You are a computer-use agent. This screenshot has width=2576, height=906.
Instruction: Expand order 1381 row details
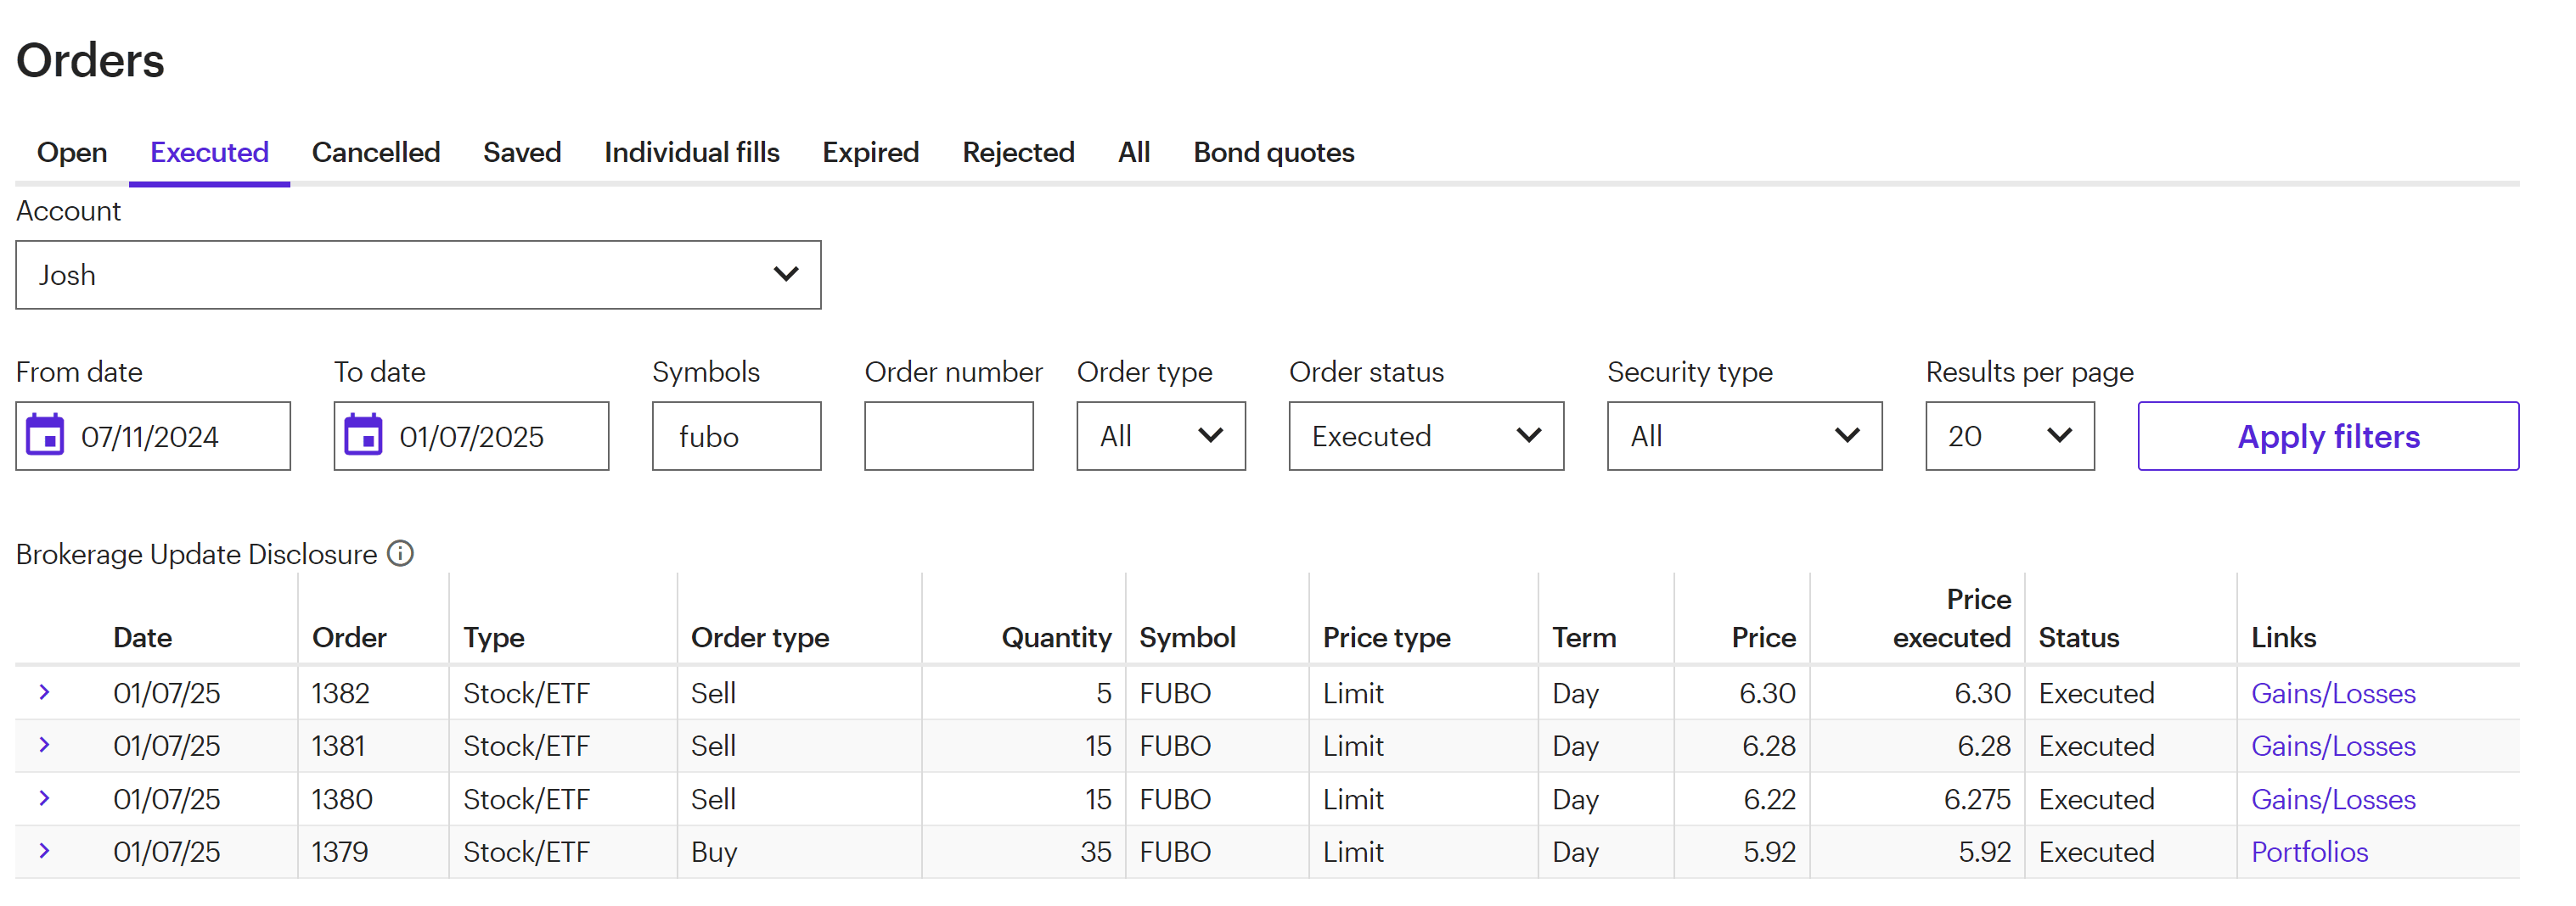click(44, 745)
